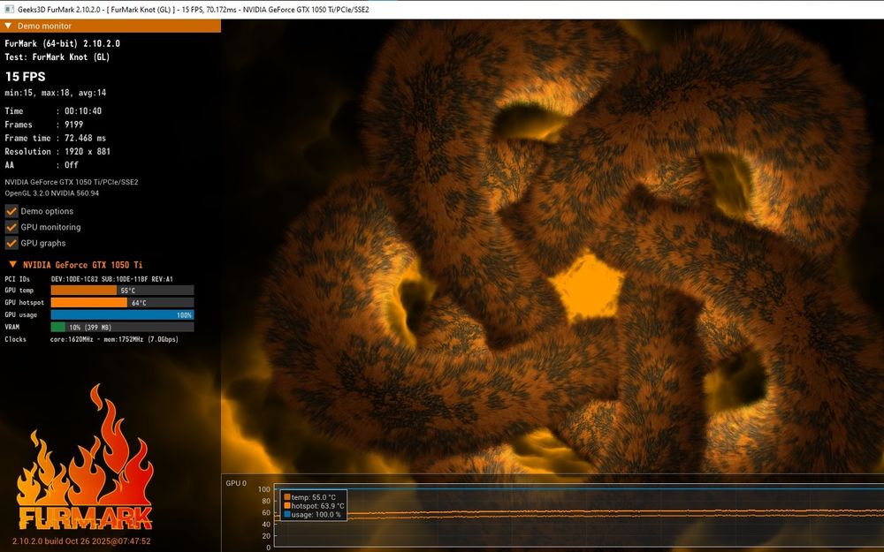This screenshot has height=552, width=884.
Task: Click the GPU hotspot 64°C bar
Action: click(122, 302)
